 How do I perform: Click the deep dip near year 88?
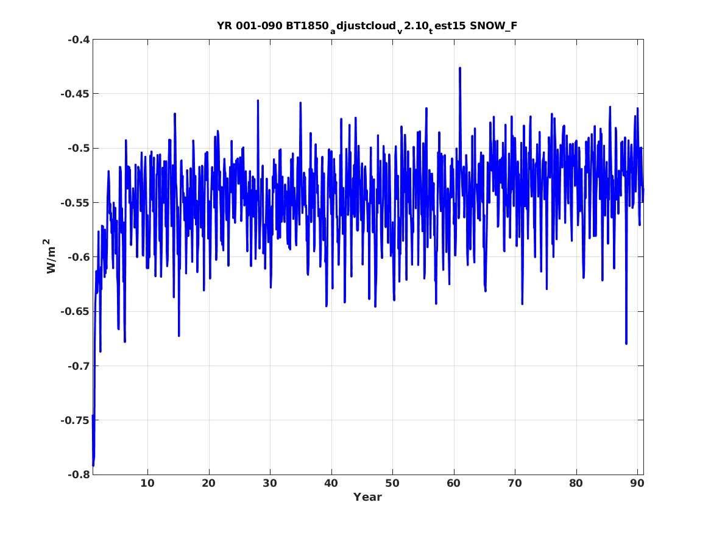click(x=626, y=343)
